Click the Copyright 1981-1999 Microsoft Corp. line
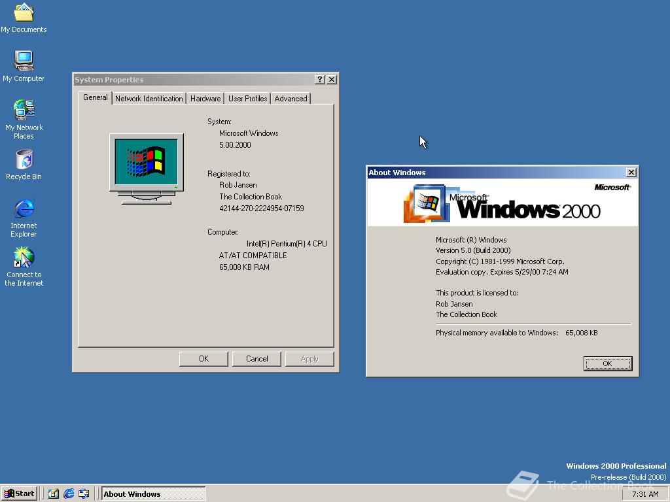This screenshot has width=670, height=502. (x=500, y=261)
